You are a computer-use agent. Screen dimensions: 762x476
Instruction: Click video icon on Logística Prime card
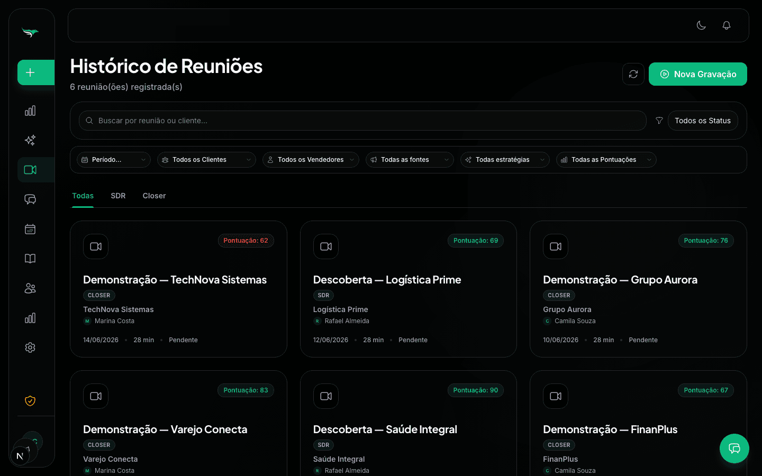pyautogui.click(x=326, y=246)
